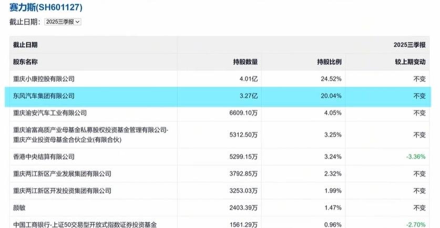
Task: Click the 4.01亿 holding amount
Action: [248, 79]
